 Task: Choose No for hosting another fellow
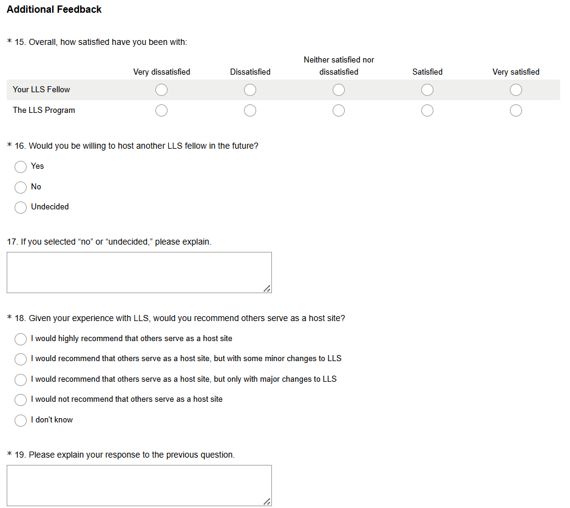pyautogui.click(x=21, y=187)
